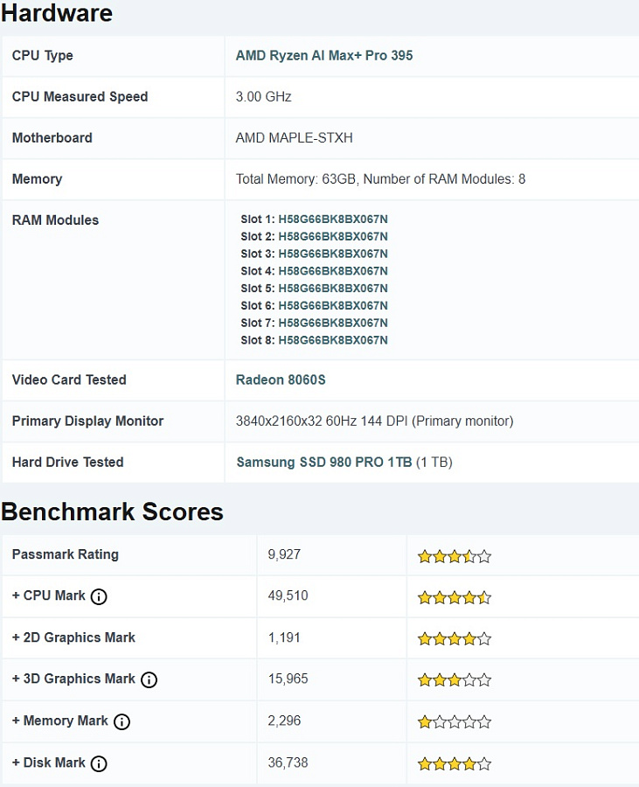The width and height of the screenshot is (639, 787).
Task: Click the Motherboard row label
Action: (x=52, y=137)
